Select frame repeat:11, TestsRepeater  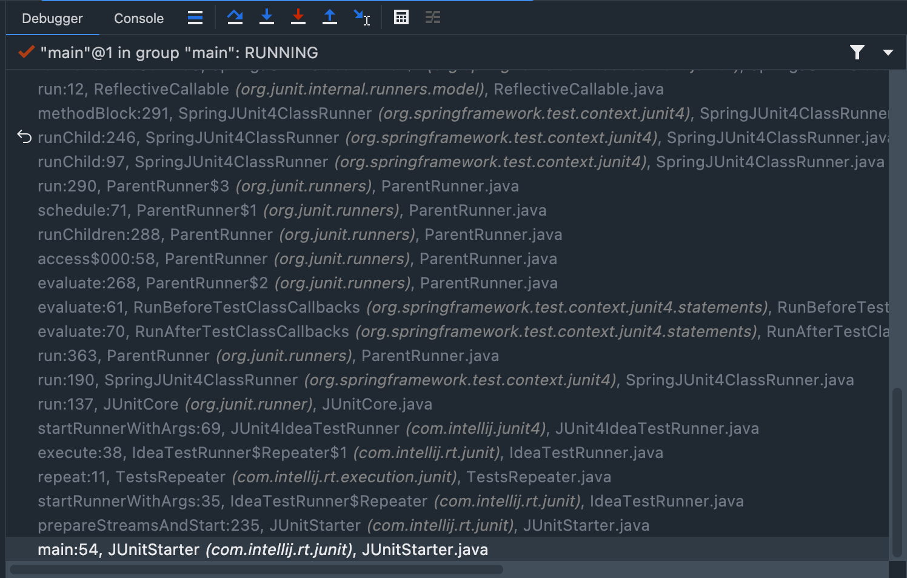tap(447, 477)
